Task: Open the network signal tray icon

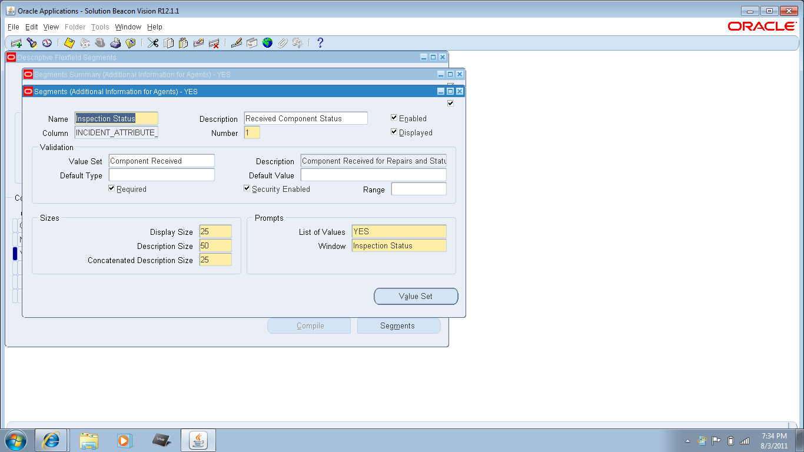Action: 745,440
